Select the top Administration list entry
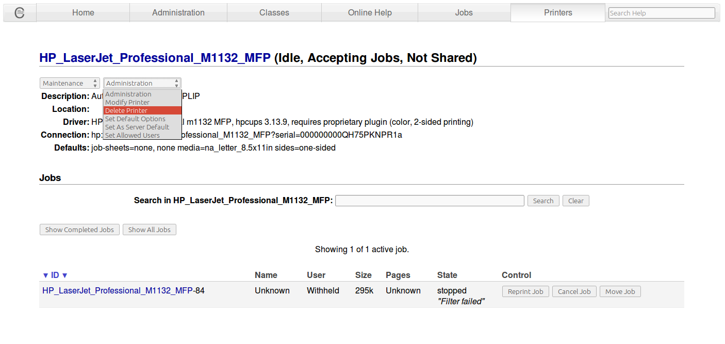 142,94
